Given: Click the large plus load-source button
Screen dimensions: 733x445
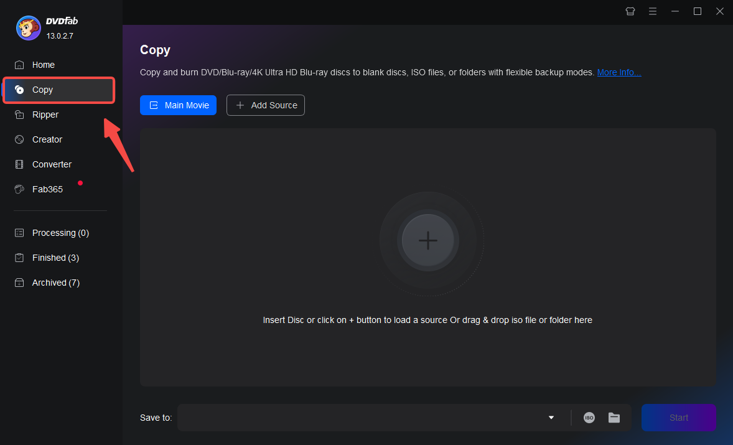Looking at the screenshot, I should point(427,240).
